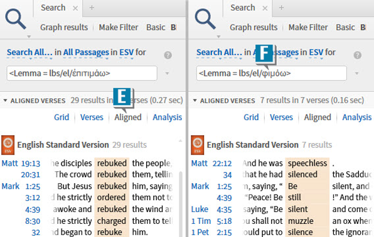The width and height of the screenshot is (374, 237).
Task: Click ESV resource icon in left results
Action: coord(8,145)
